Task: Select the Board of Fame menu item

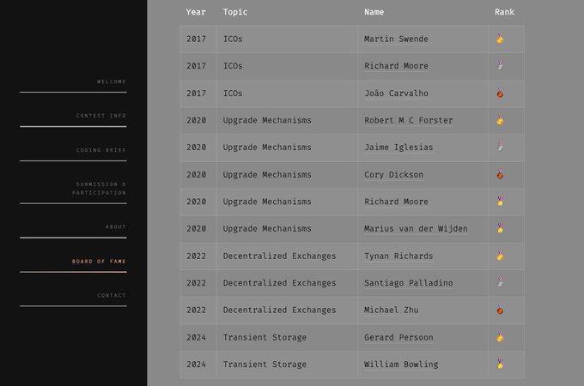Action: coord(99,262)
